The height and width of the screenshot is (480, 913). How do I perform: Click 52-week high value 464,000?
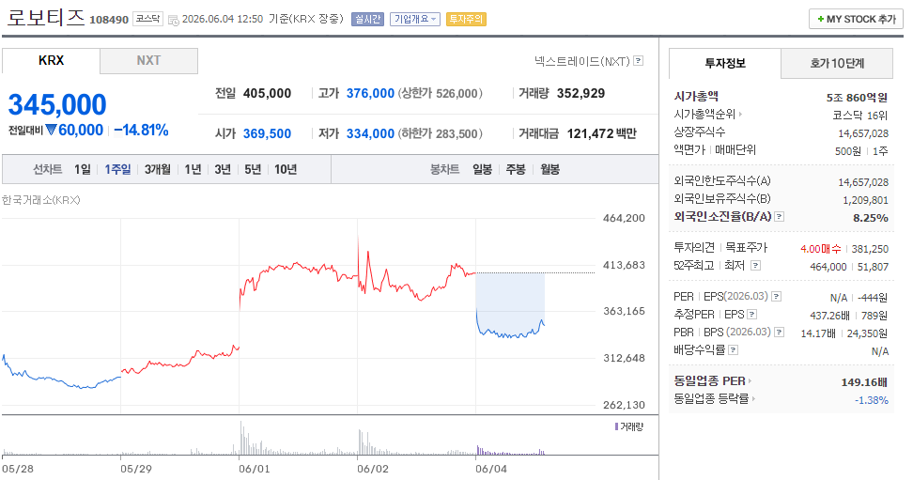828,267
